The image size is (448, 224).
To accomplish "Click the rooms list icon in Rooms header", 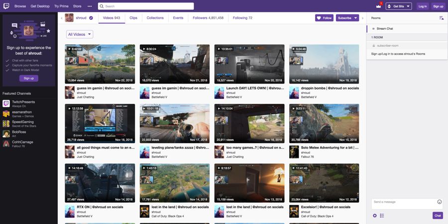I will tap(442, 18).
